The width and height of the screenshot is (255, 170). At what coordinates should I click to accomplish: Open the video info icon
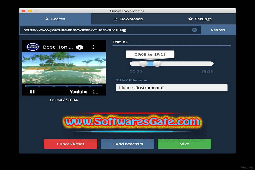(80, 47)
